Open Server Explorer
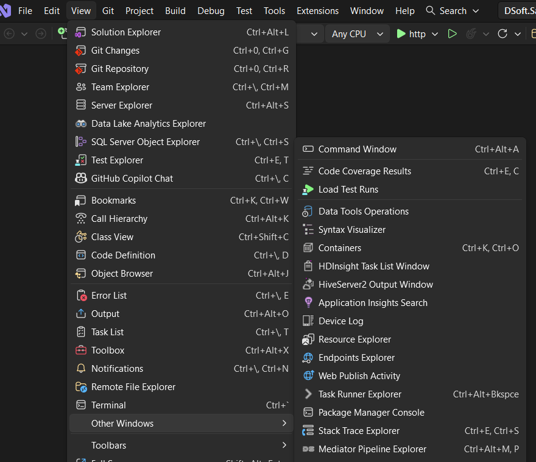 181,105
